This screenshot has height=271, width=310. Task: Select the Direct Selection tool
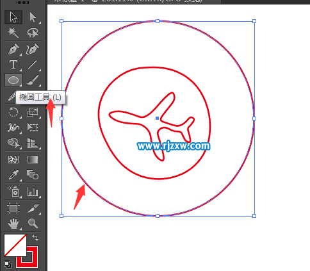point(33,17)
